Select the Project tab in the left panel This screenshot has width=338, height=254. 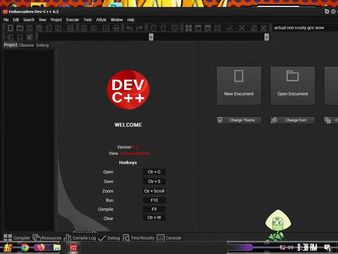(10, 45)
